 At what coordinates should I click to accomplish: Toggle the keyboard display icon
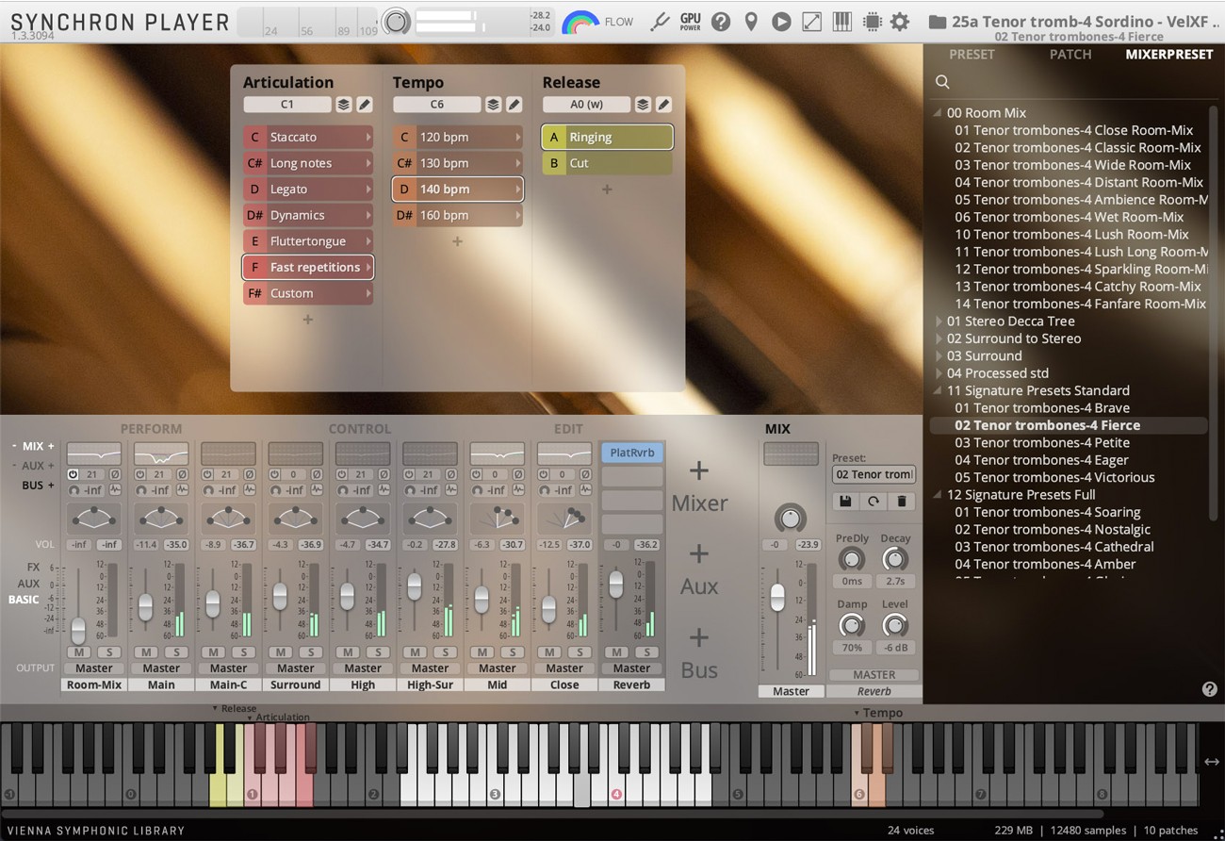(841, 21)
